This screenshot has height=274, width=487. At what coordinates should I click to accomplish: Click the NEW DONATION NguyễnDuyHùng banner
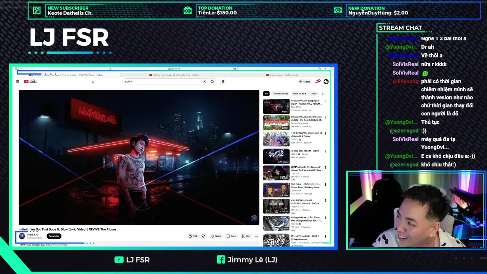point(378,10)
